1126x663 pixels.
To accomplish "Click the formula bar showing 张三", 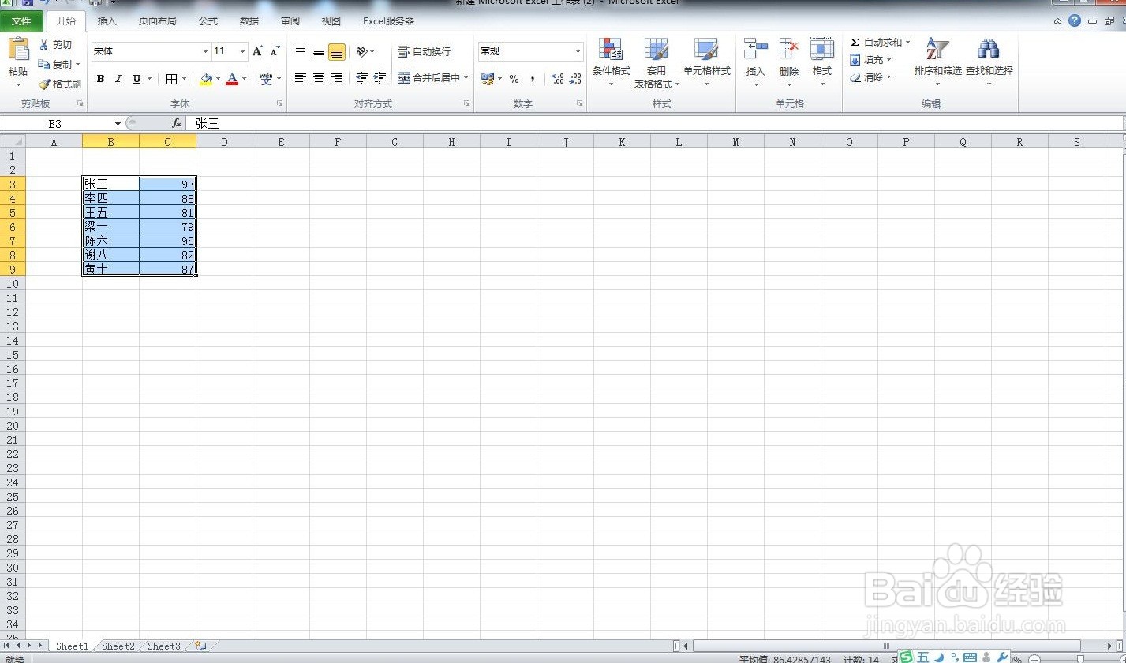I will (657, 123).
